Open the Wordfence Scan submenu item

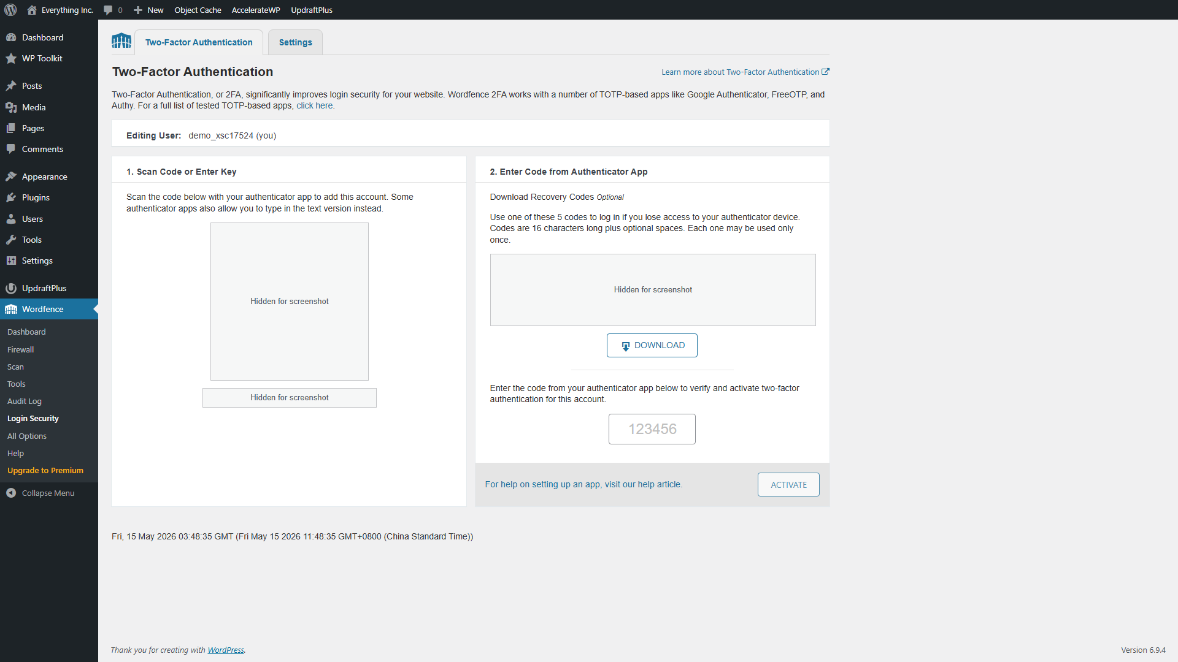(x=16, y=367)
